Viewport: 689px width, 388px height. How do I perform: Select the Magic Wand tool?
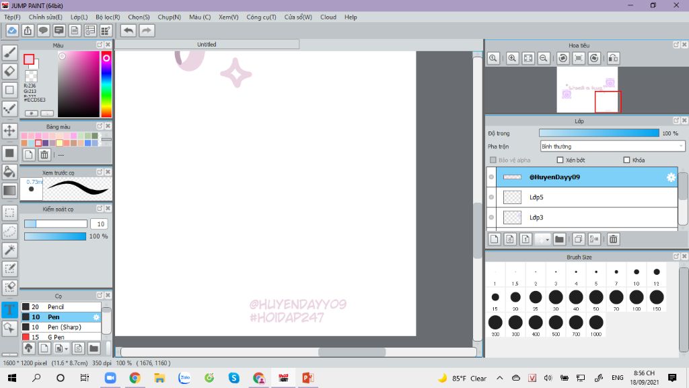(x=9, y=250)
